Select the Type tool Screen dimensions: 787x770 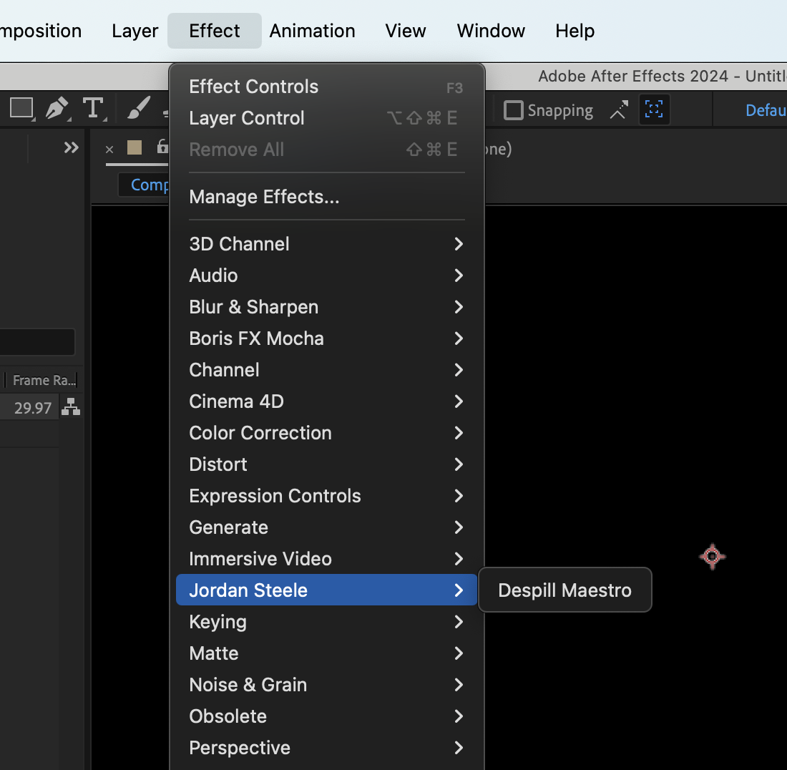(x=94, y=108)
